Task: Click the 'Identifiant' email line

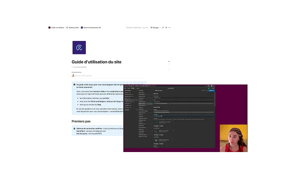Action: pyautogui.click(x=91, y=131)
